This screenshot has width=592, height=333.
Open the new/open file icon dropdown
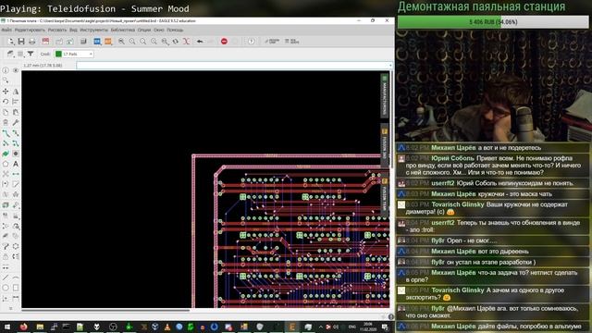point(10,41)
